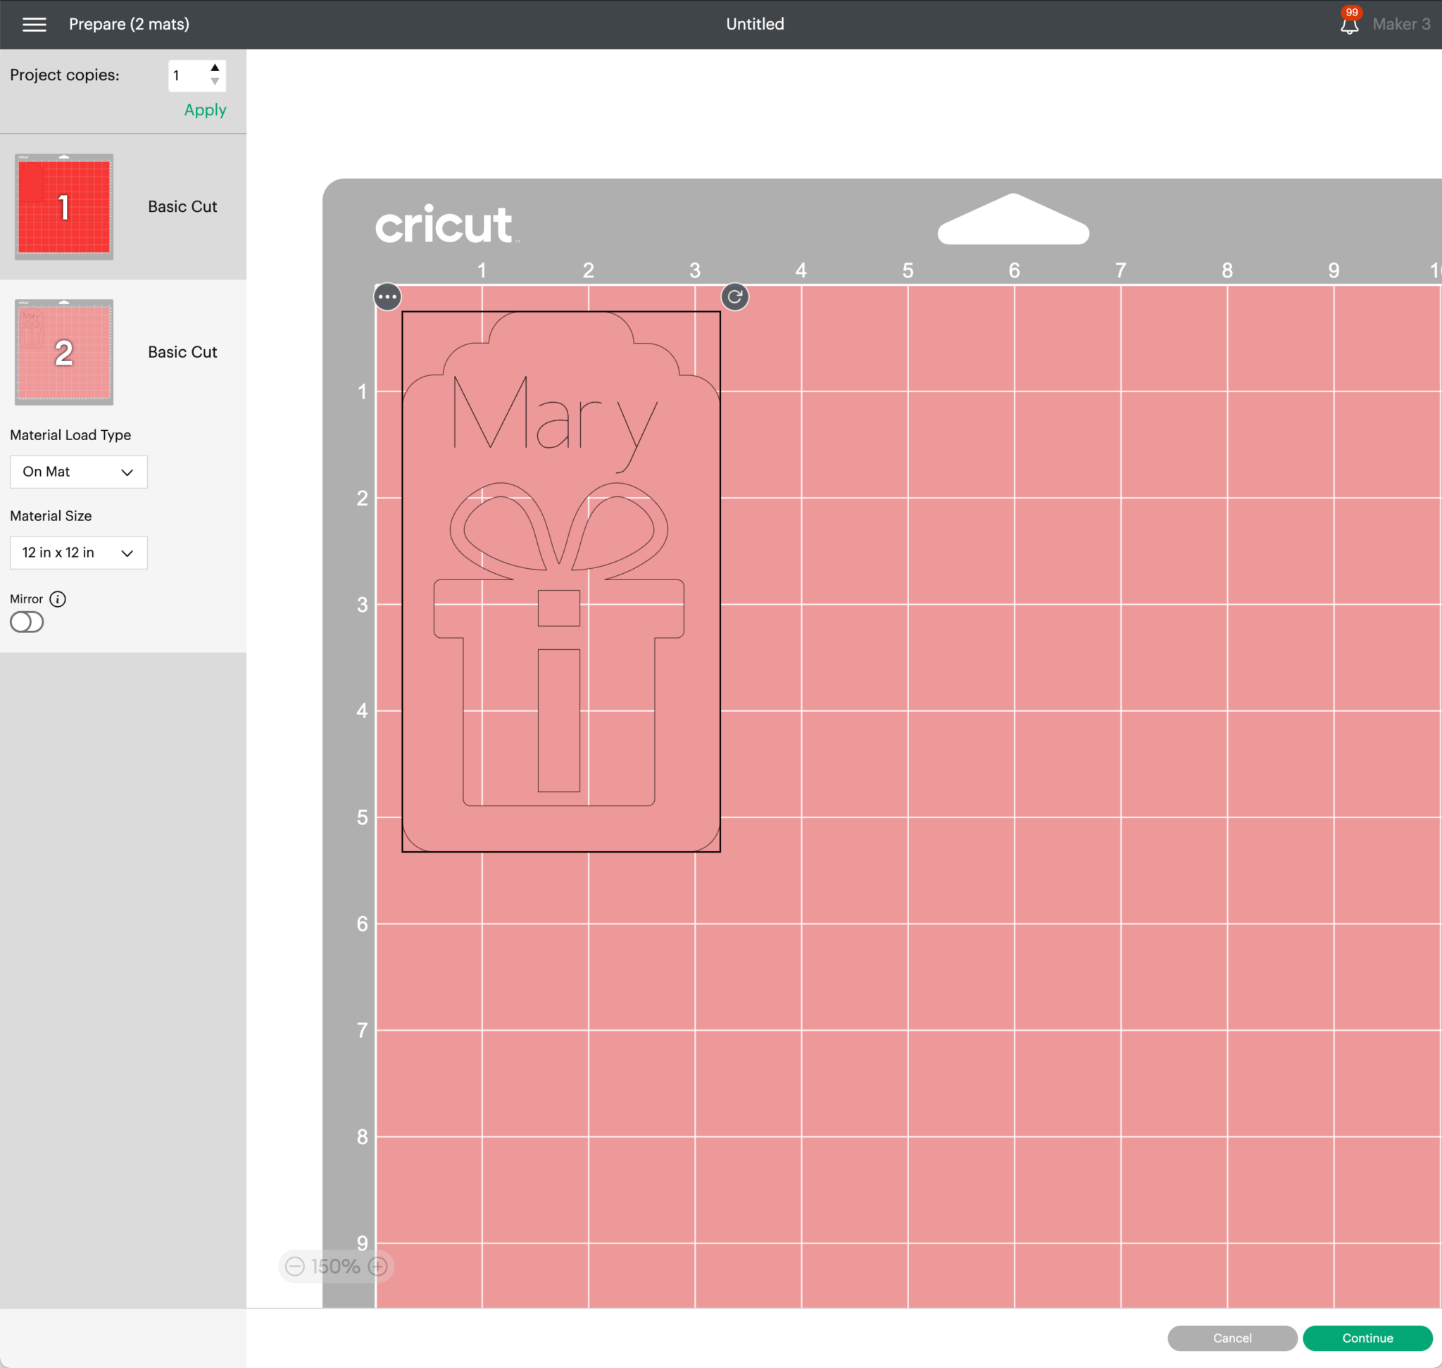Click the Mirror info icon
1442x1368 pixels.
[x=58, y=598]
